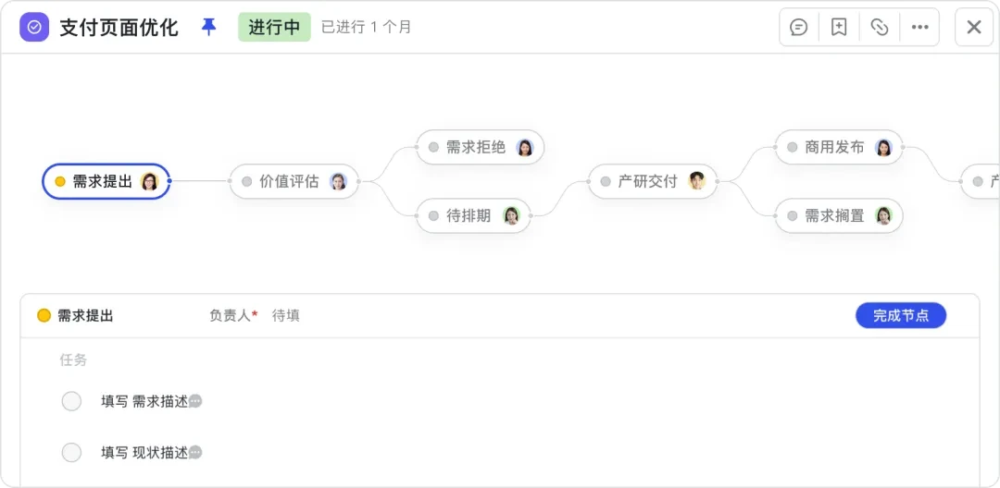
Task: Open the comments speech bubble icon
Action: [x=798, y=28]
